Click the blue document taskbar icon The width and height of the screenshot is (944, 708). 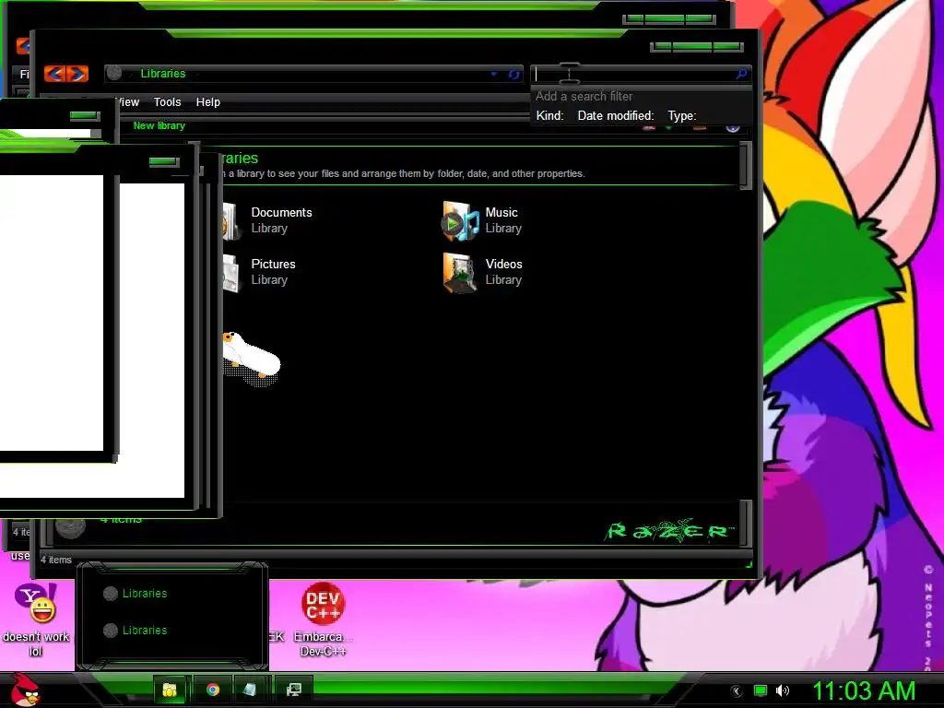[249, 690]
